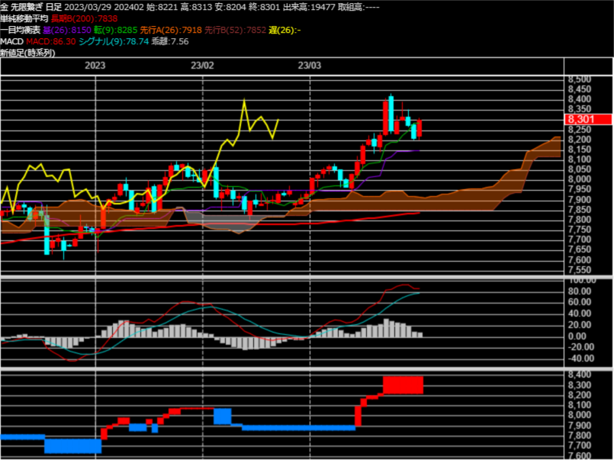614x460 pixels.
Task: Select the 一目均衡表 indicator label
Action: point(20,31)
